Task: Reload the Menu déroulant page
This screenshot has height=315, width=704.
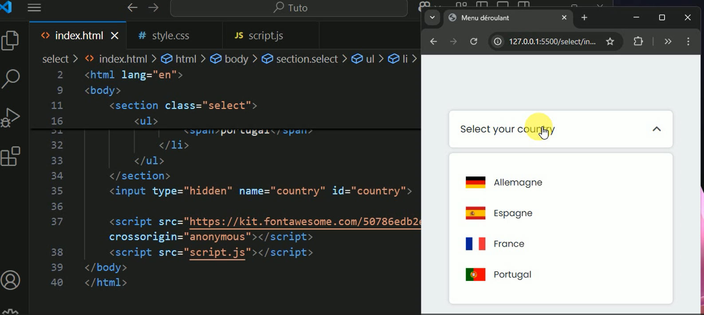Action: [x=474, y=41]
